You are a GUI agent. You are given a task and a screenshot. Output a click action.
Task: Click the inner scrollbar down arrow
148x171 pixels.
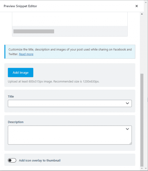pos(142,168)
